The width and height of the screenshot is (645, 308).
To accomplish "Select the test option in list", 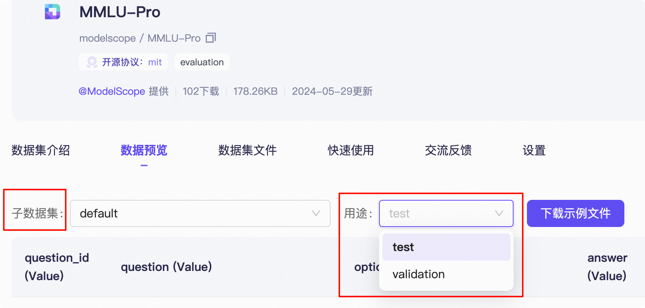I will pos(446,247).
